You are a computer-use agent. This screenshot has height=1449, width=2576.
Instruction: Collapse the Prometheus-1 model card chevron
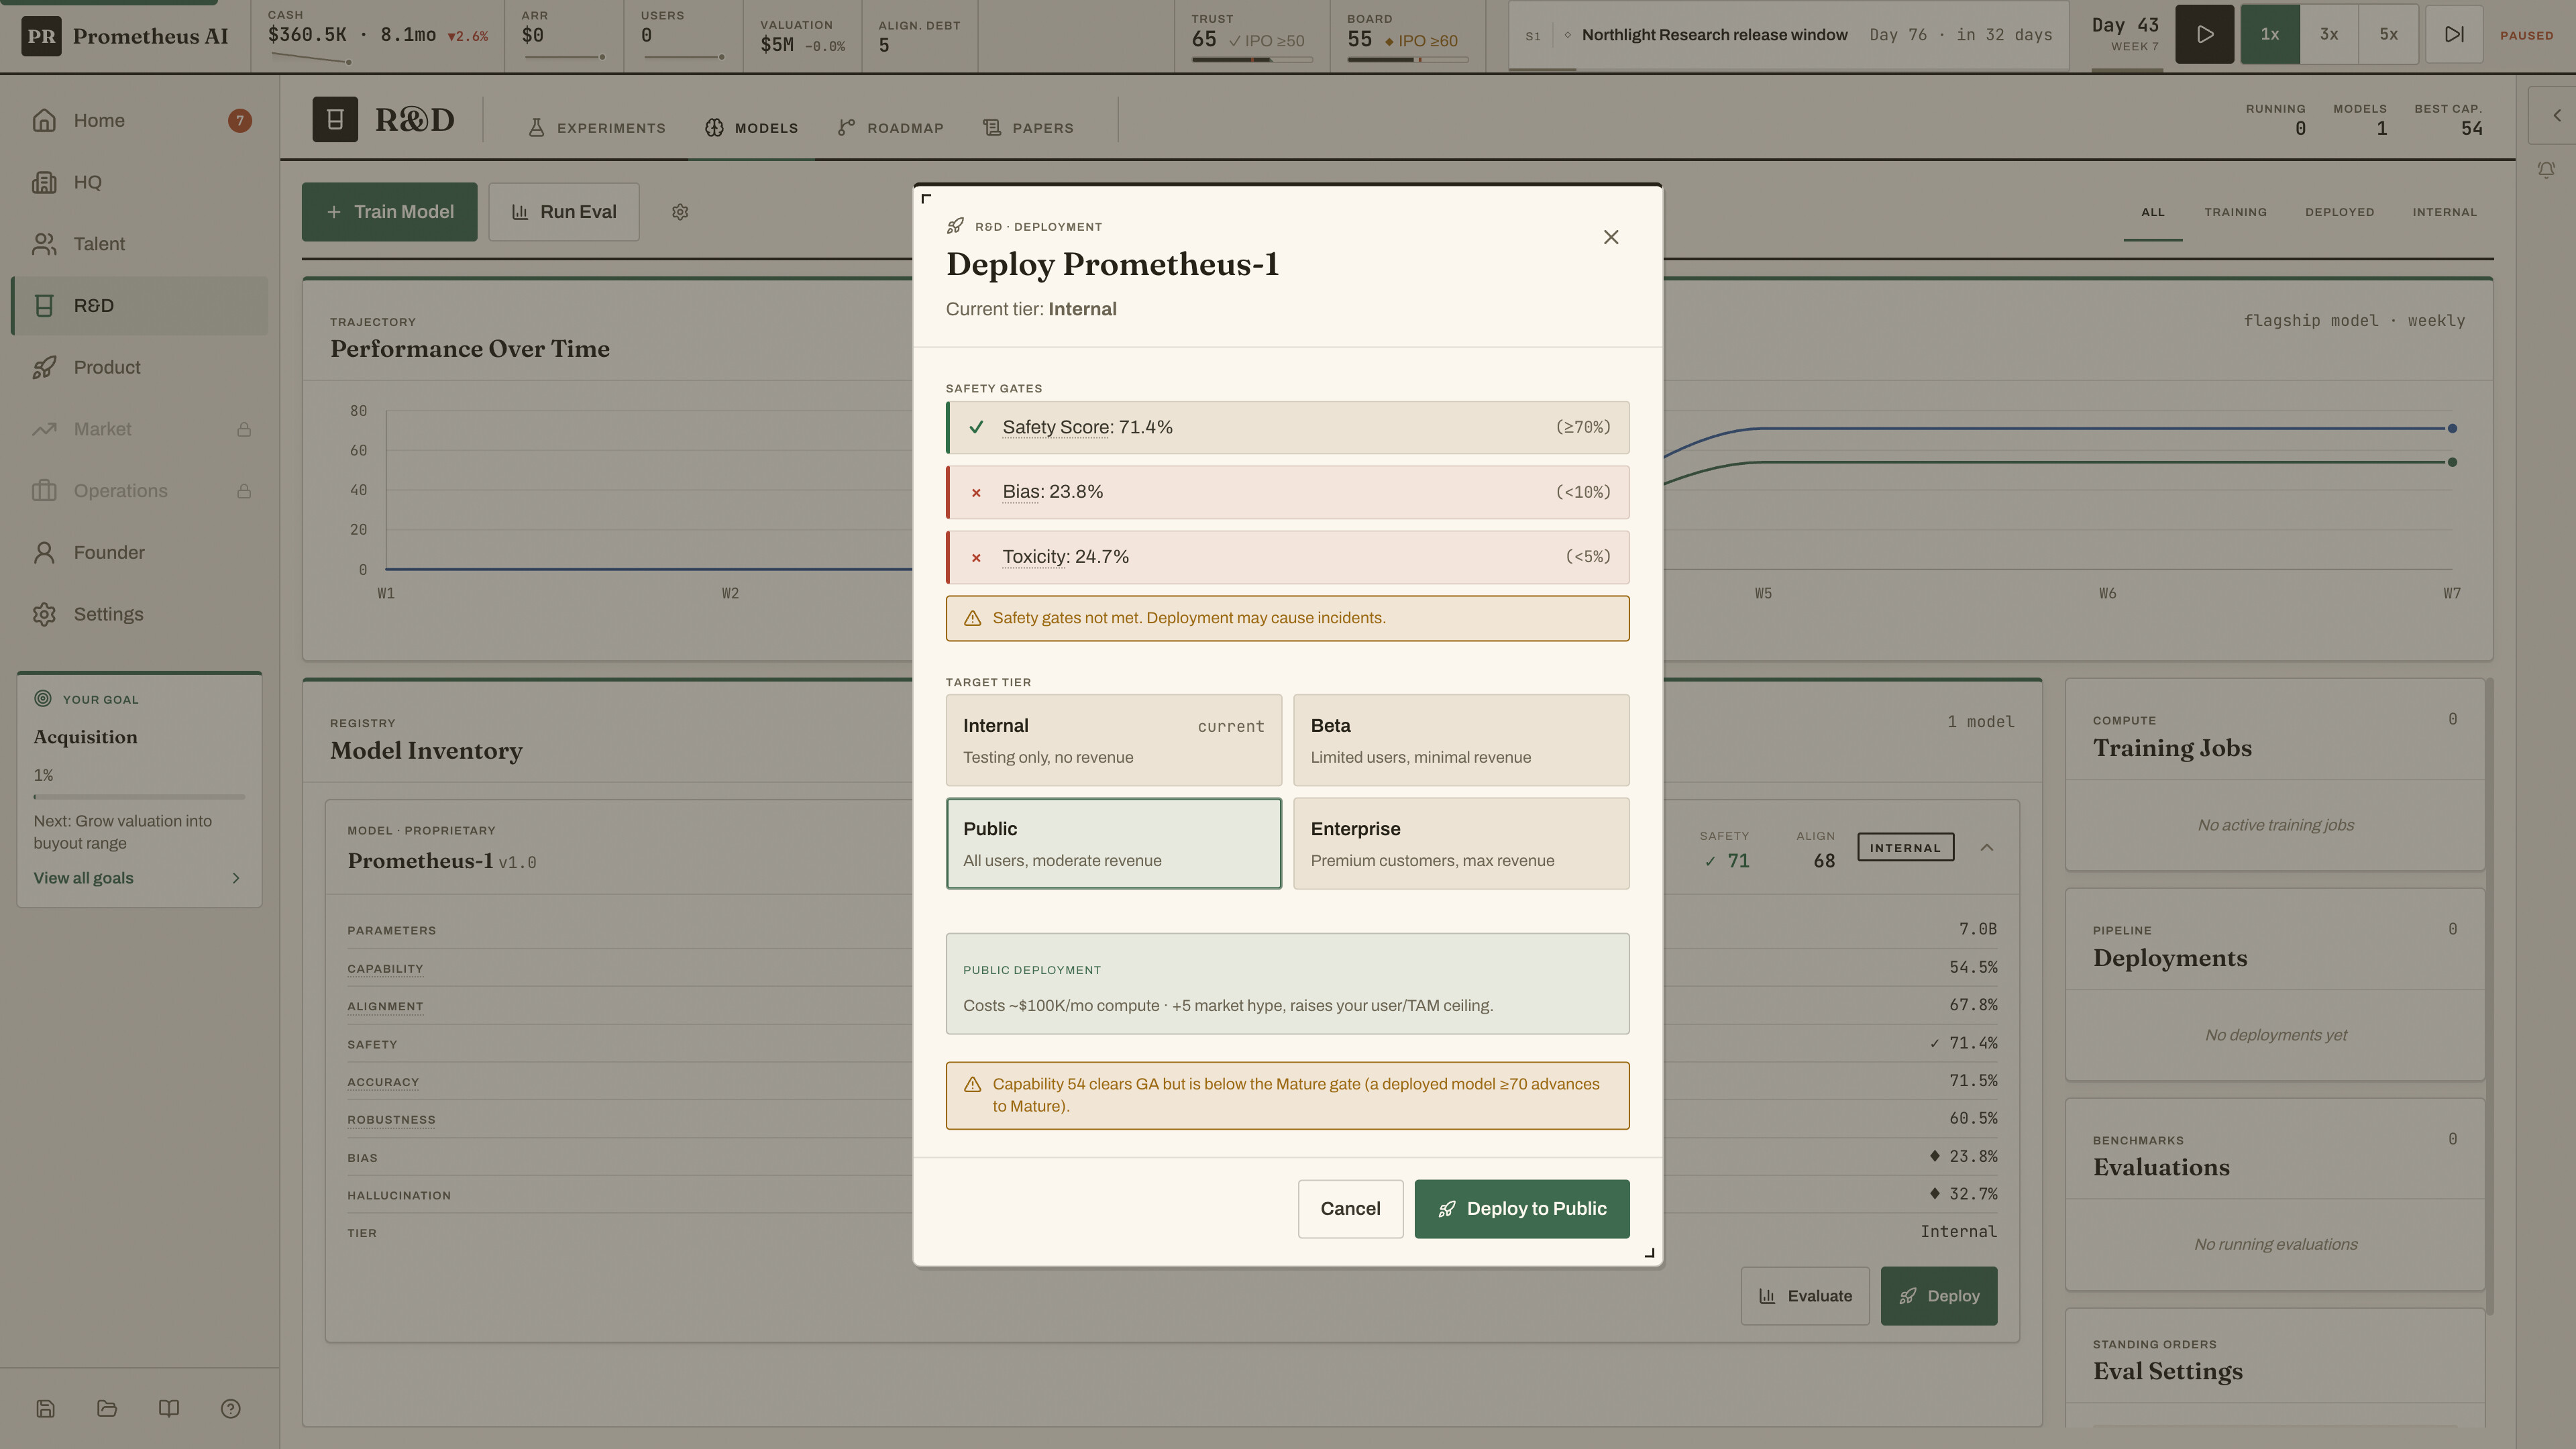pyautogui.click(x=1987, y=847)
